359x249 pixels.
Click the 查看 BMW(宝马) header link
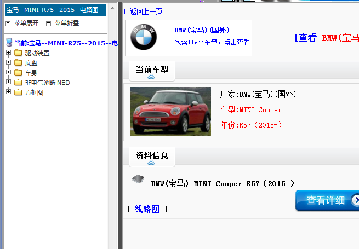[x=327, y=38]
